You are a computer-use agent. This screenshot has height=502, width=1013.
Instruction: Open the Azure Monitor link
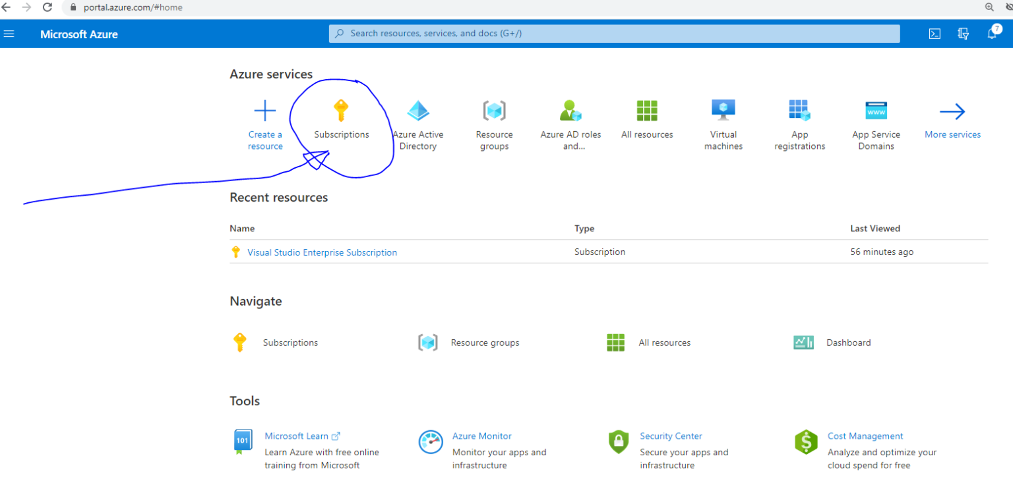[x=481, y=436]
